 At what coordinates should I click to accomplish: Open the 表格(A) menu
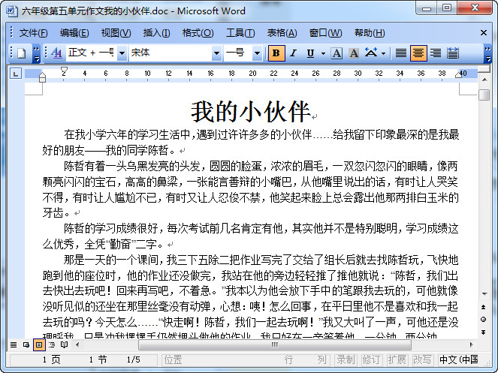(282, 33)
